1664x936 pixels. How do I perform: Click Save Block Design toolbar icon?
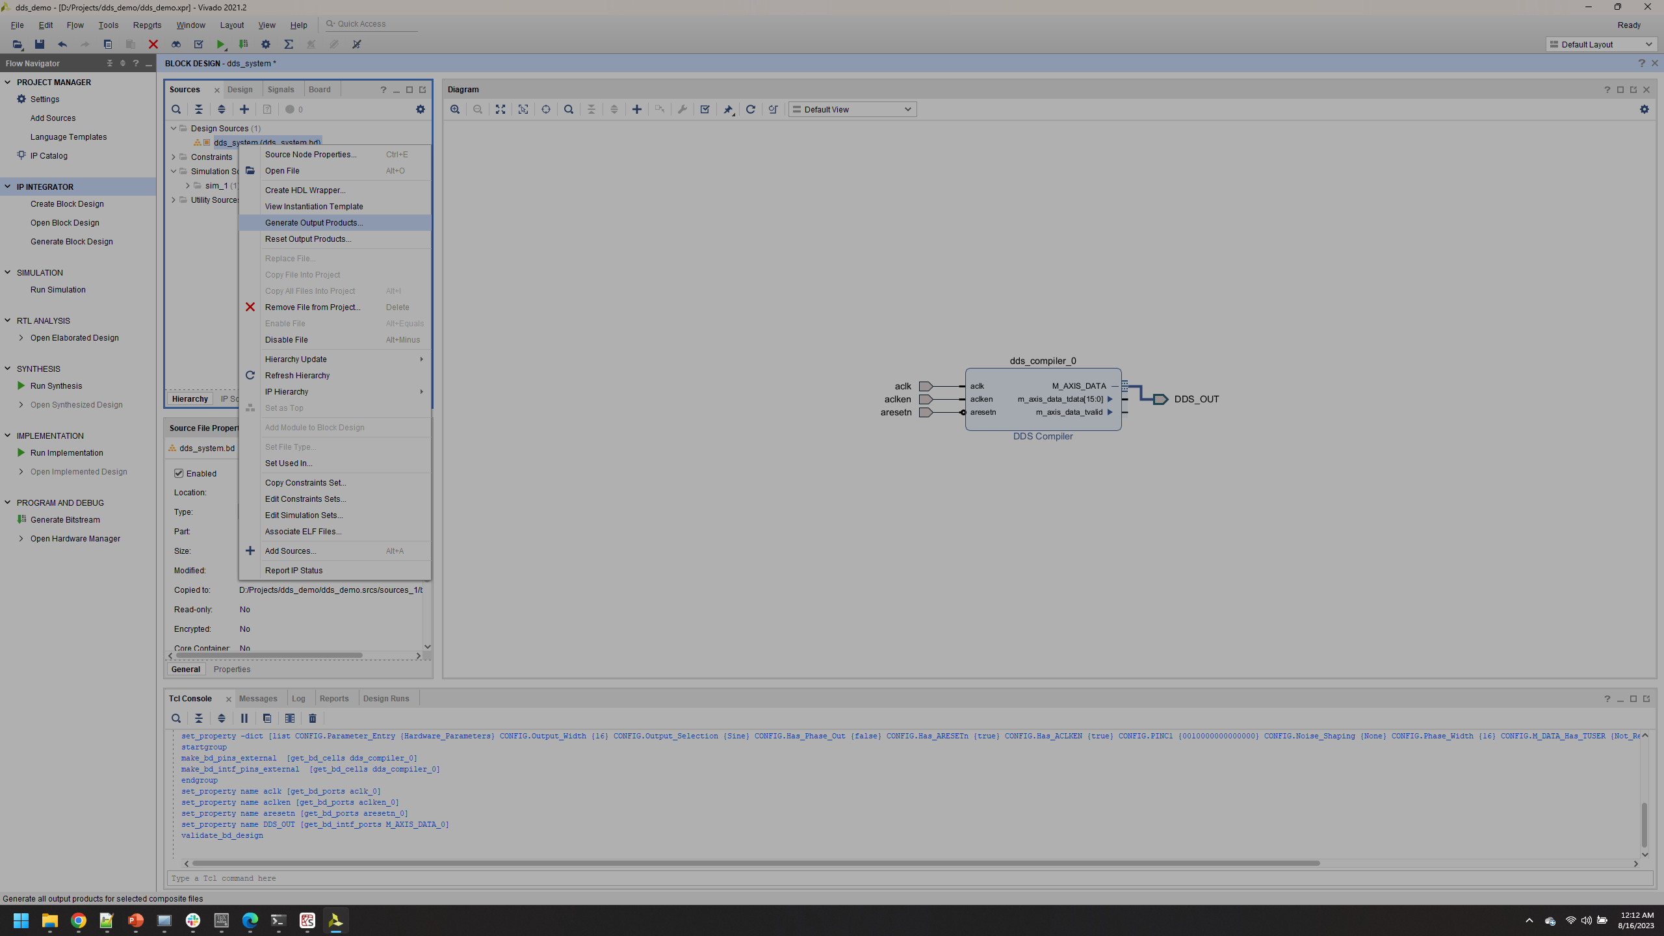pyautogui.click(x=40, y=44)
